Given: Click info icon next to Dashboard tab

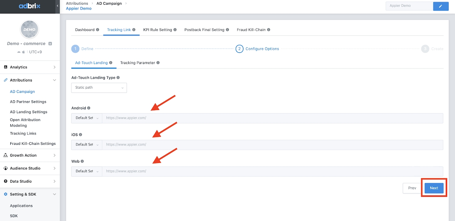Looking at the screenshot, I should click(x=98, y=30).
